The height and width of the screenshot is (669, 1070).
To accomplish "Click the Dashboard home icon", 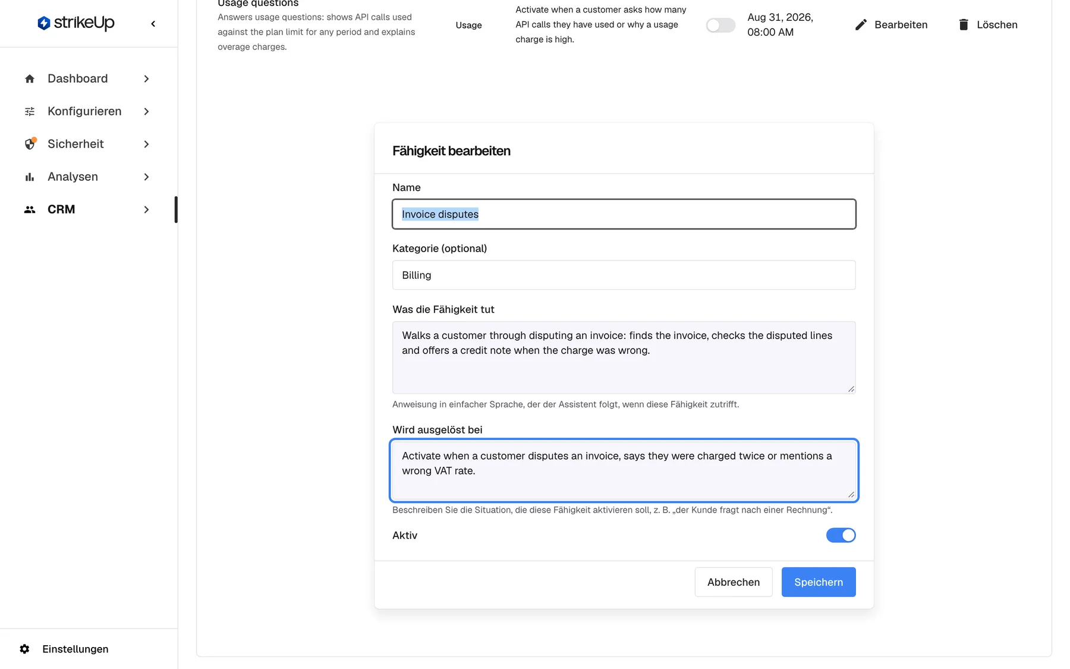I will (30, 78).
